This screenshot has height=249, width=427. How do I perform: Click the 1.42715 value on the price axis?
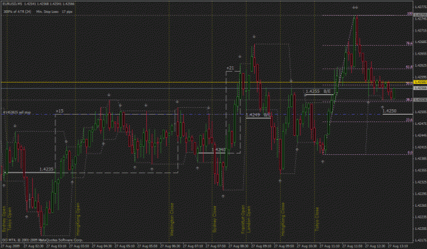[x=421, y=30]
